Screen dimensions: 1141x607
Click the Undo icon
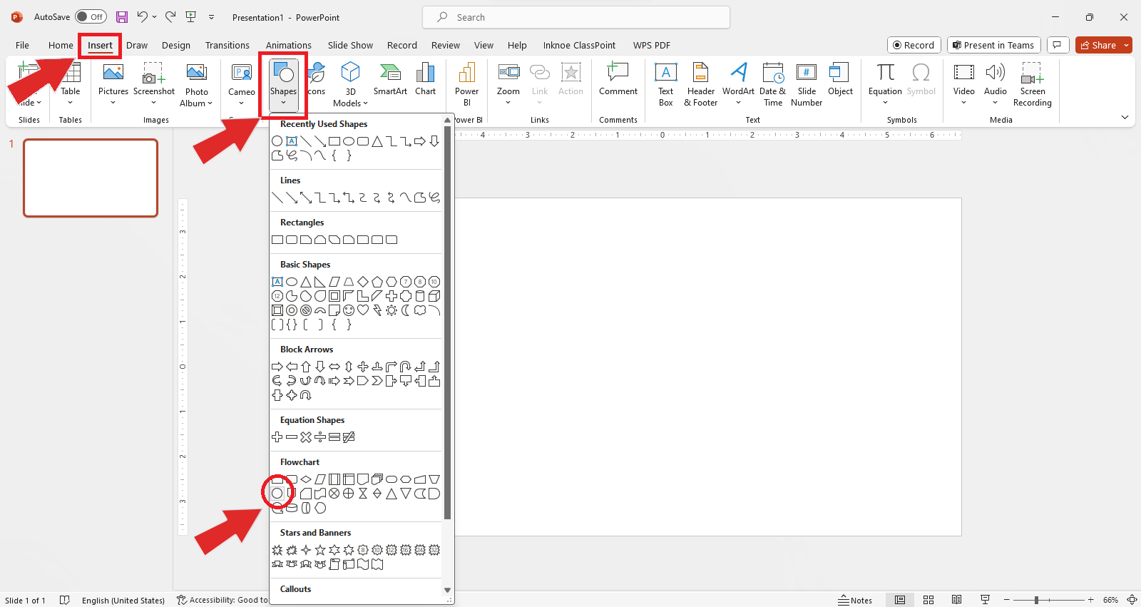pyautogui.click(x=143, y=17)
